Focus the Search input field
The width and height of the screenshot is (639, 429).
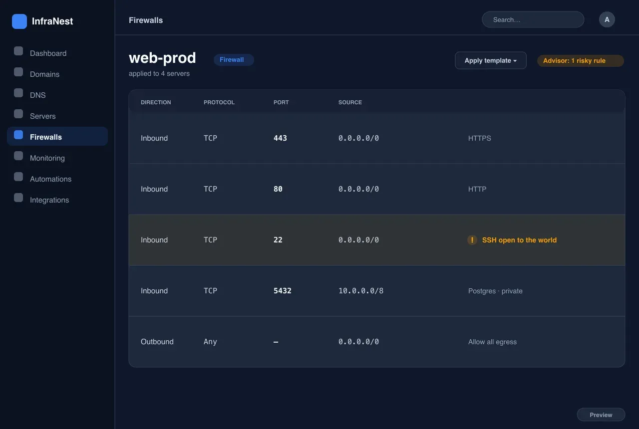tap(533, 19)
